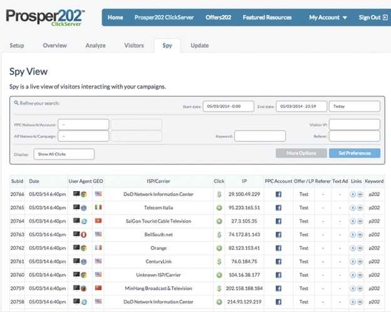Image resolution: width=391 pixels, height=312 pixels.
Task: Open the PPC Network dropdown
Action: [83, 125]
